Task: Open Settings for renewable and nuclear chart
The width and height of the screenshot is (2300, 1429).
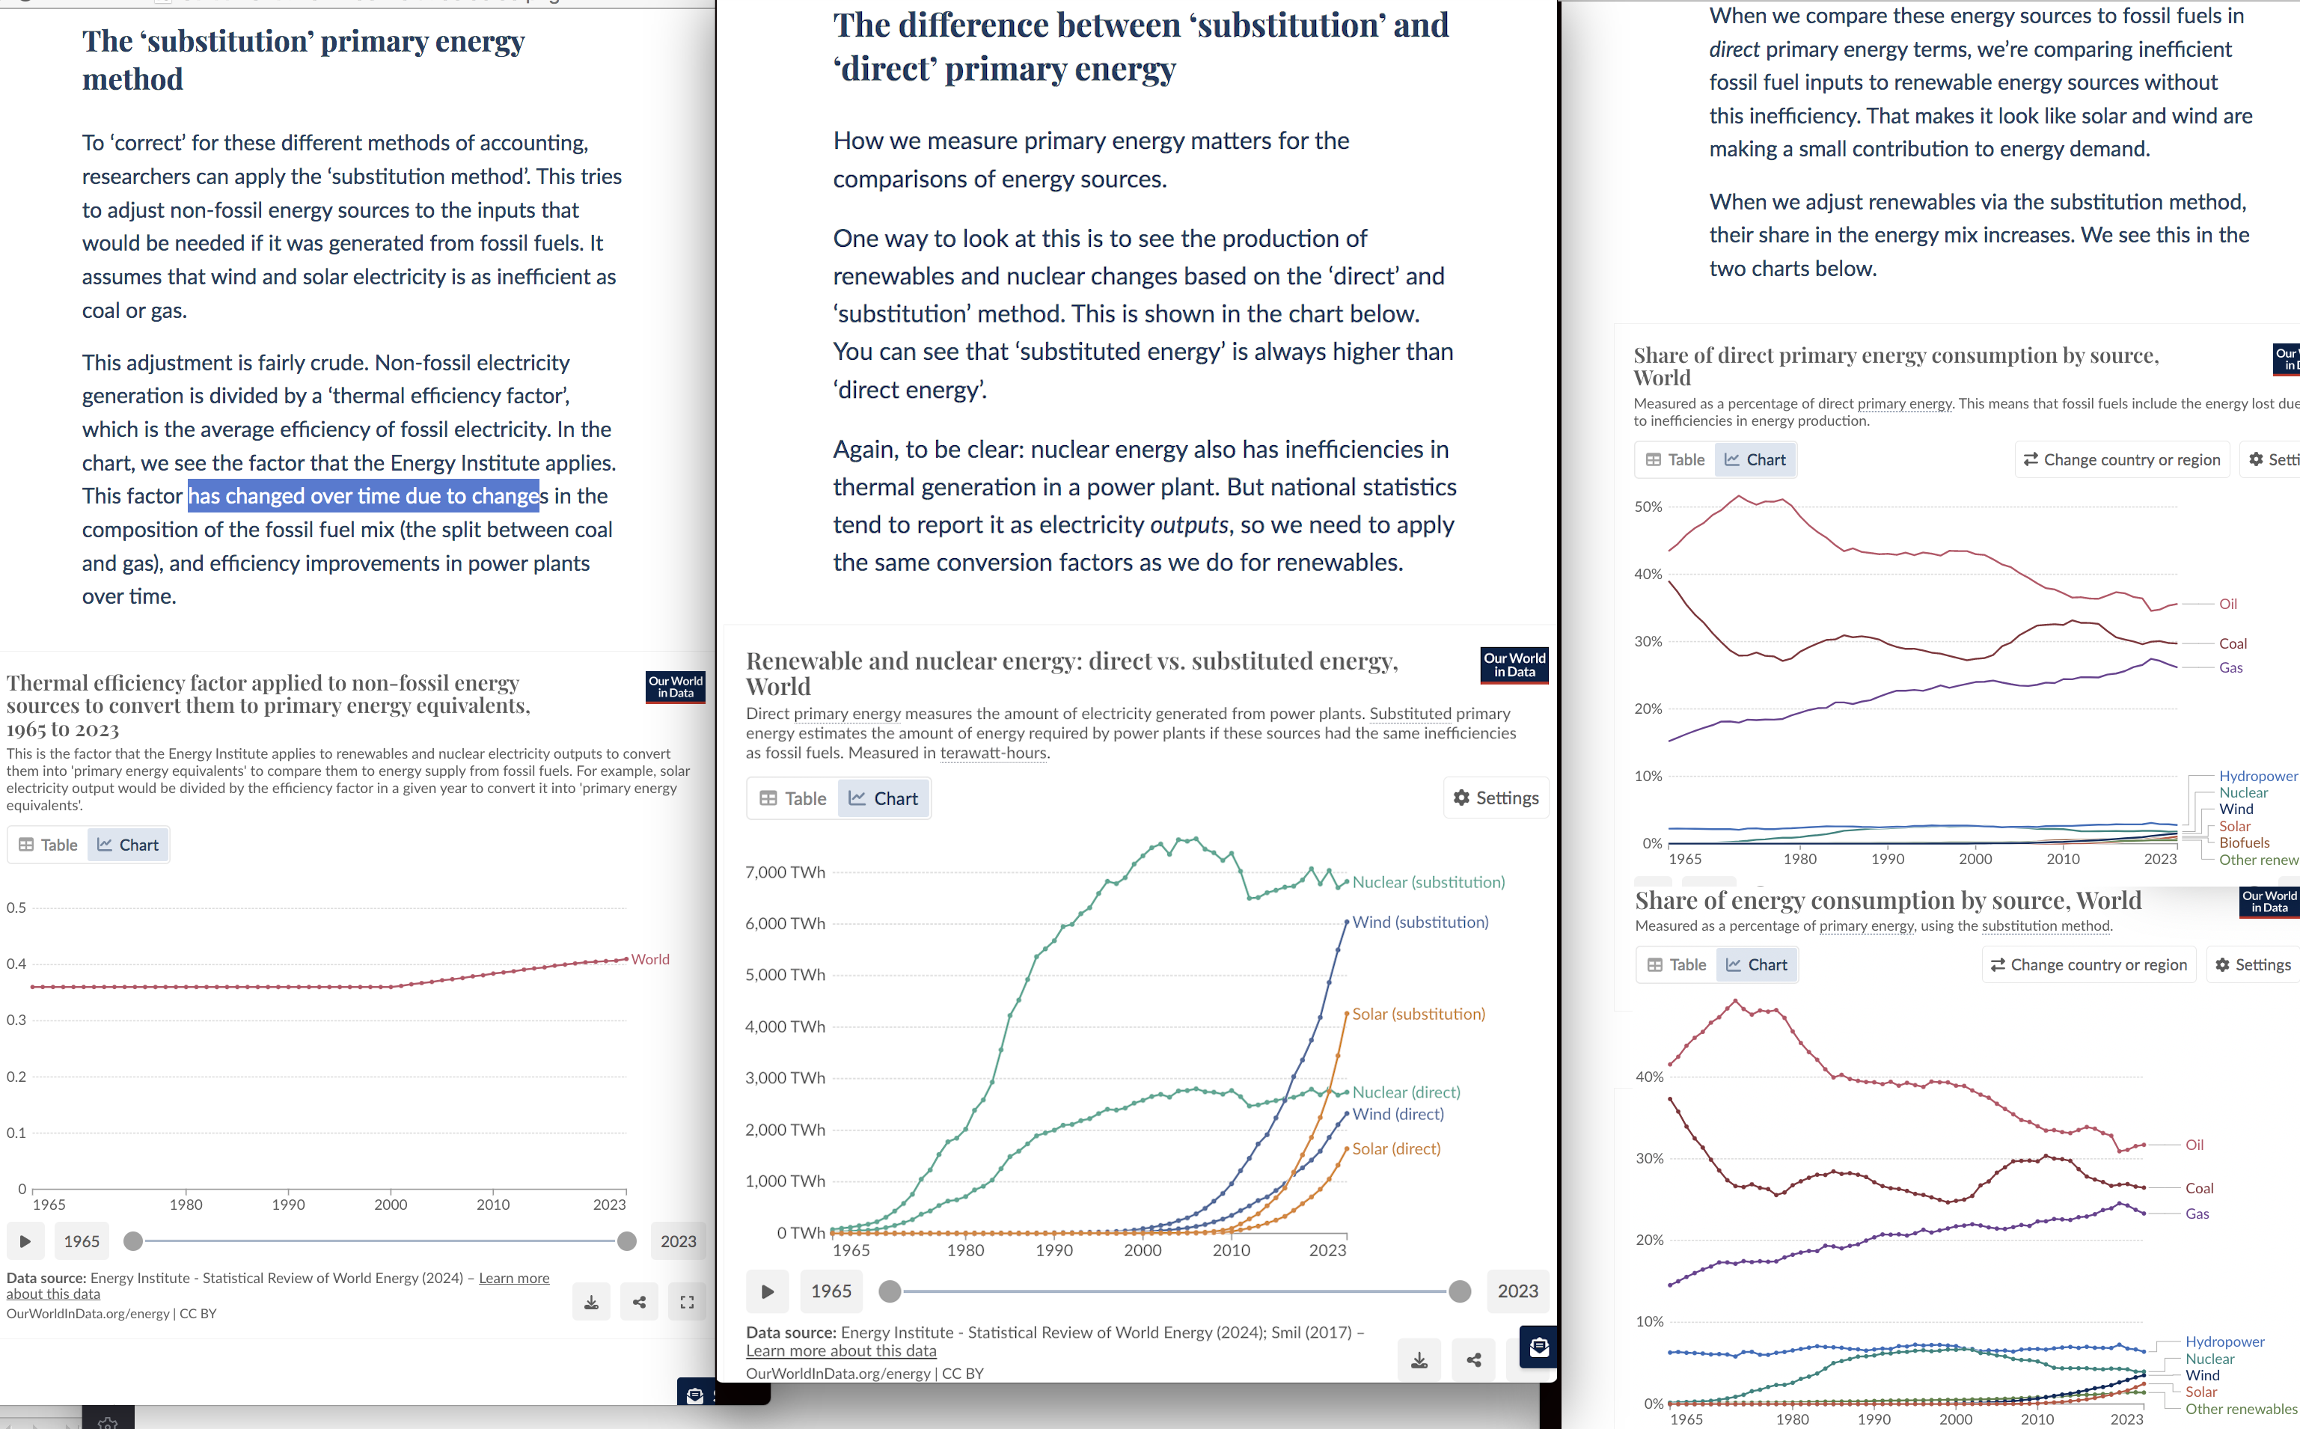Action: 1496,798
